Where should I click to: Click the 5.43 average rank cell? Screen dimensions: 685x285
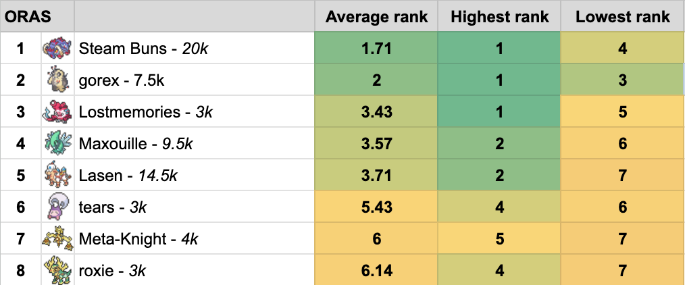[376, 207]
